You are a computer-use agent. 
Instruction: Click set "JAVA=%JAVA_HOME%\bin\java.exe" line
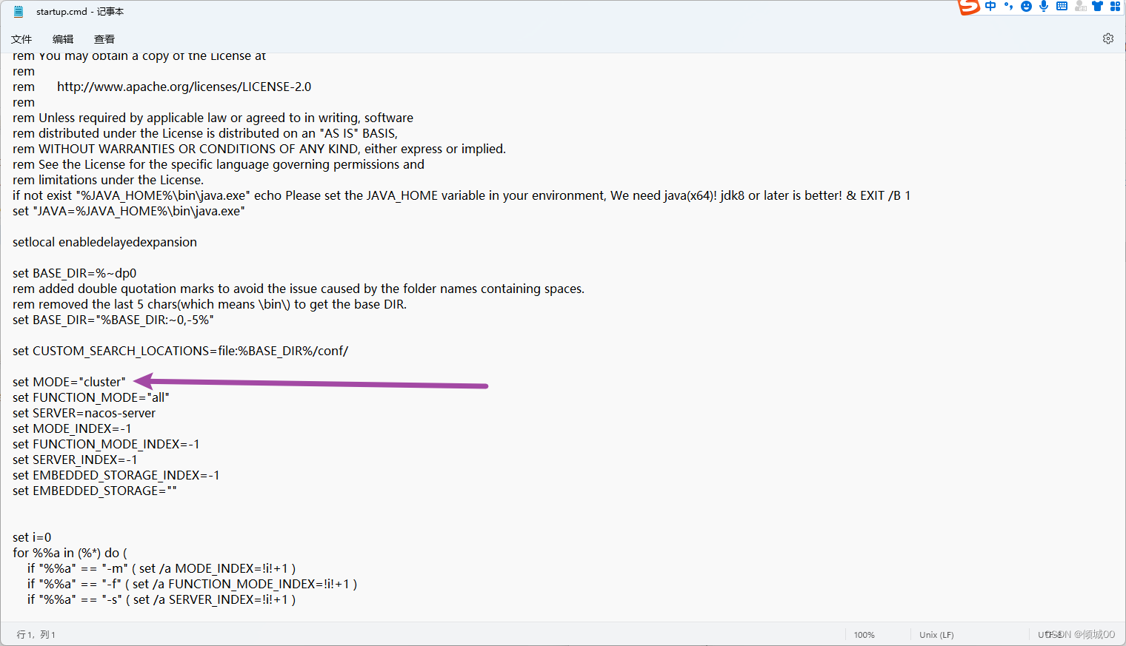point(129,211)
